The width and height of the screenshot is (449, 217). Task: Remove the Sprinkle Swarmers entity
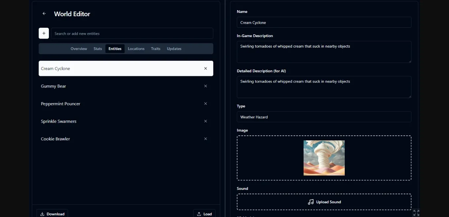click(x=205, y=121)
